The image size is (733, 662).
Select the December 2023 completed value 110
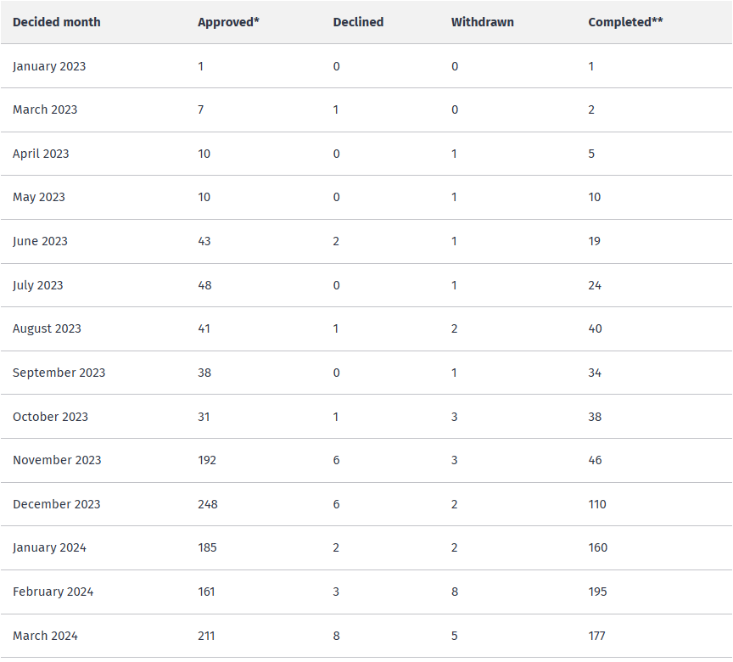coord(597,504)
